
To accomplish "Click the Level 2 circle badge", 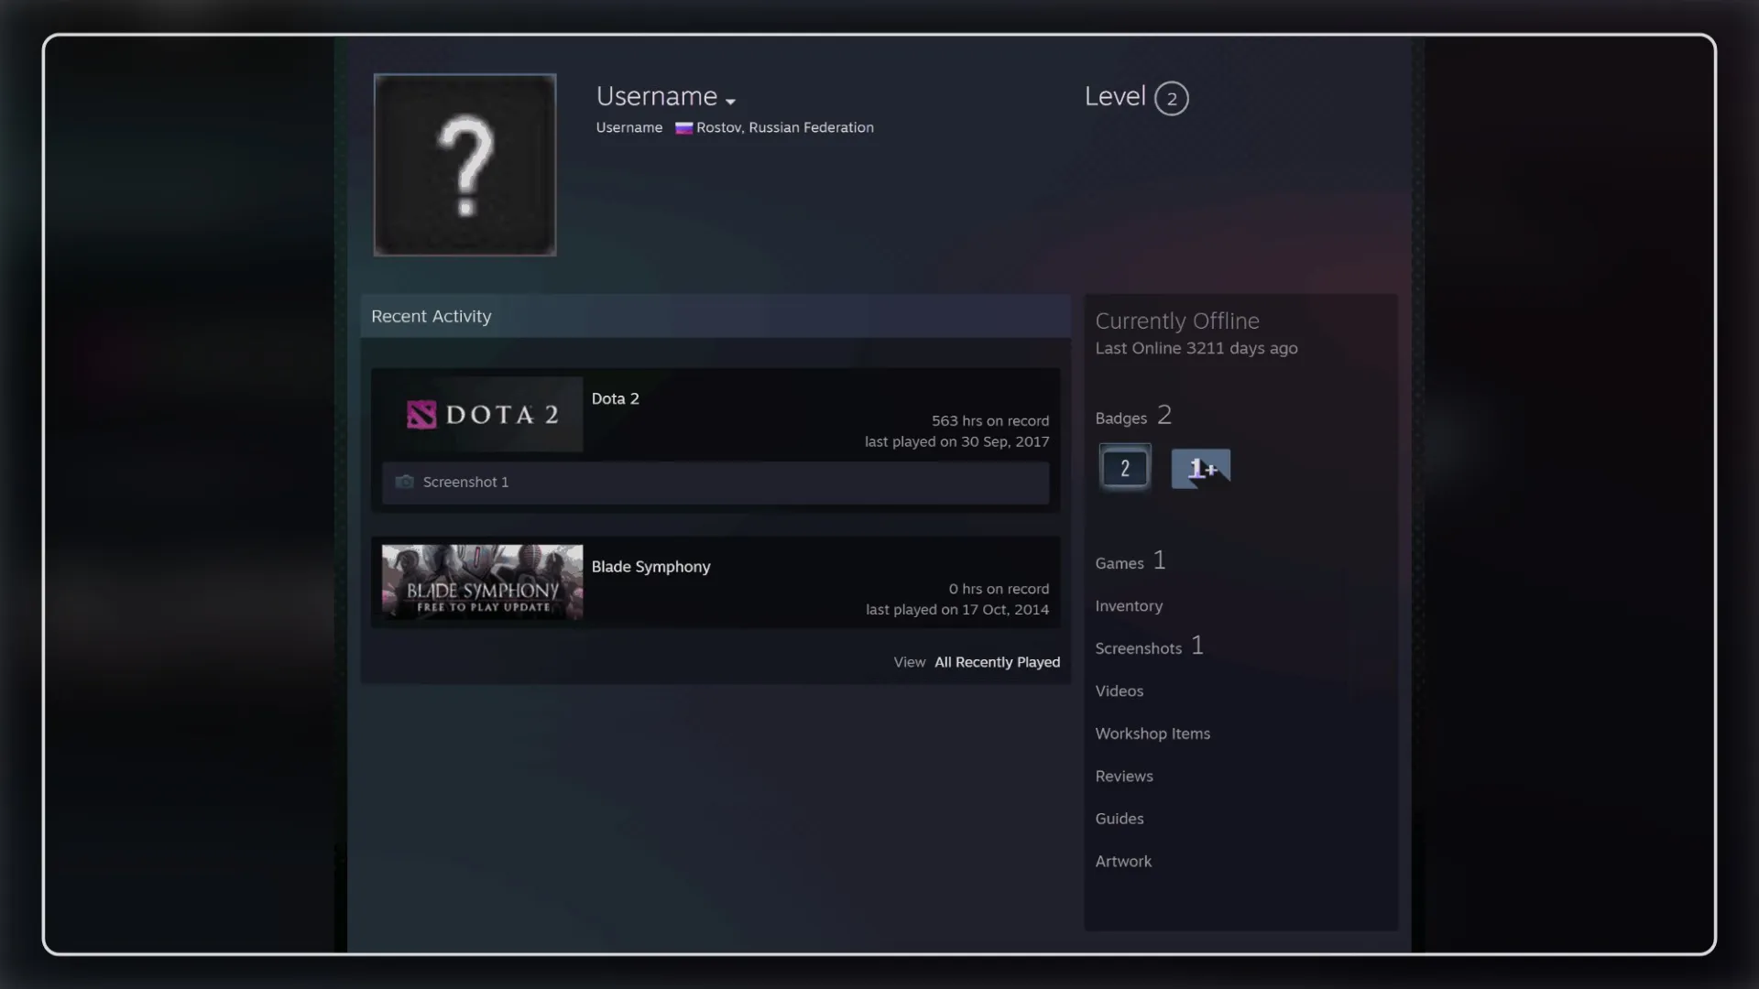I will coord(1171,98).
